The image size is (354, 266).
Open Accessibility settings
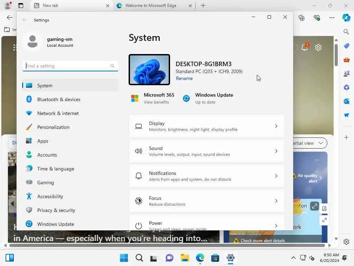tap(71, 196)
